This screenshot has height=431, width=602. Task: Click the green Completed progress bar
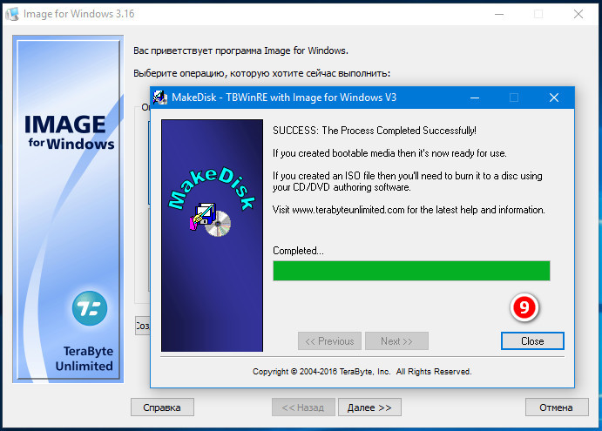(x=411, y=271)
